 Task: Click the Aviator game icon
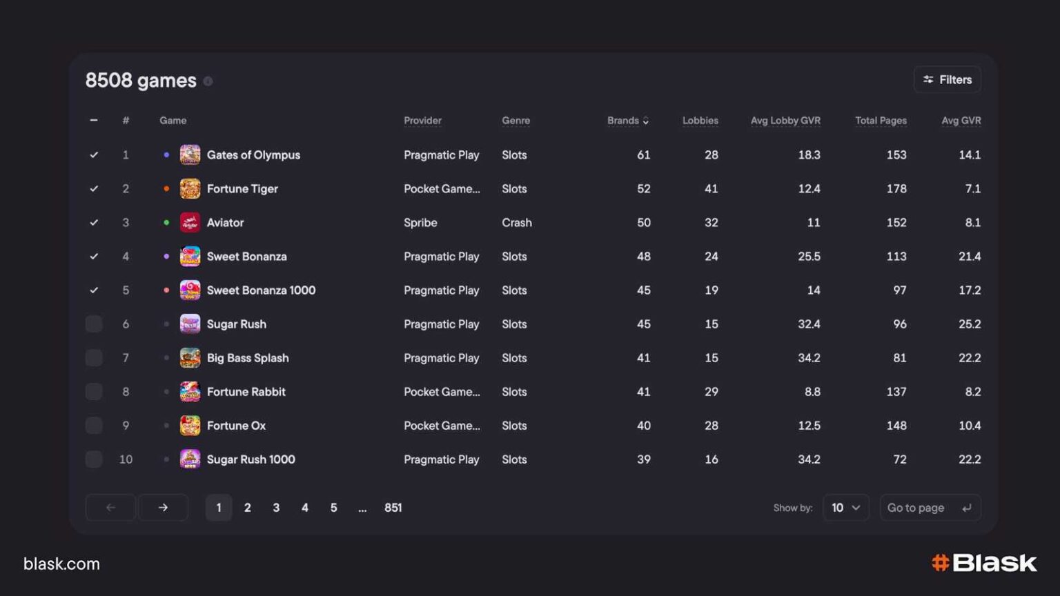(189, 222)
